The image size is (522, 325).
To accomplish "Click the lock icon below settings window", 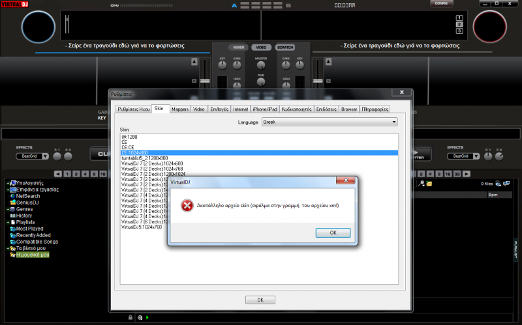I will tap(130, 317).
